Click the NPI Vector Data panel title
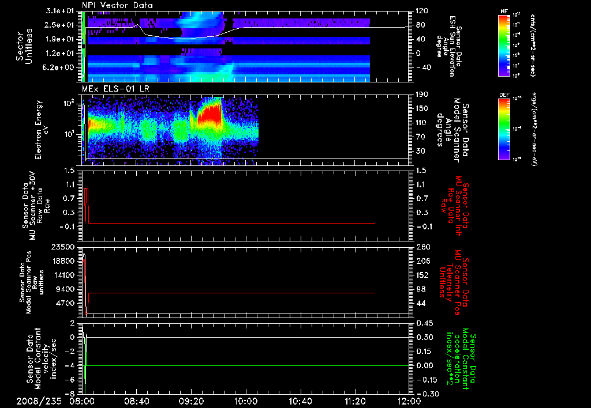Viewport: 591px width, 408px height. (117, 5)
